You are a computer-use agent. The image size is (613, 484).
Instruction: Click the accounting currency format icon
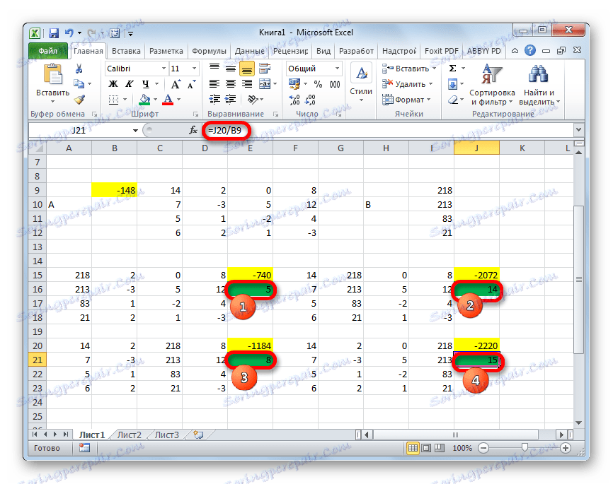click(294, 84)
